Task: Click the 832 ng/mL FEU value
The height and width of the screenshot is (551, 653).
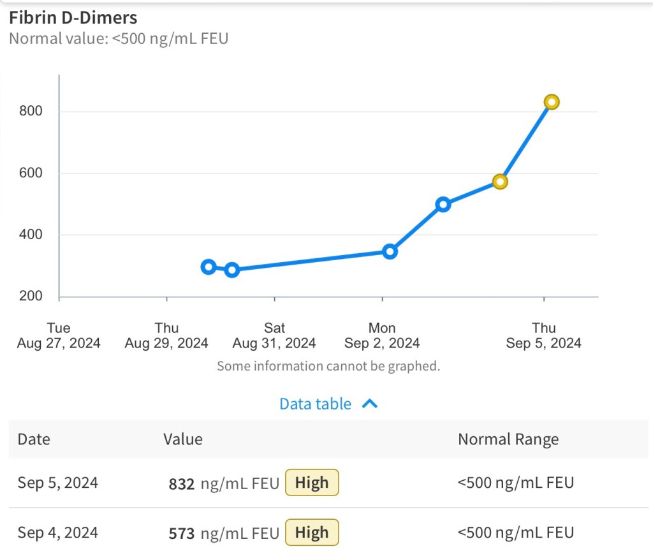Action: point(223,484)
